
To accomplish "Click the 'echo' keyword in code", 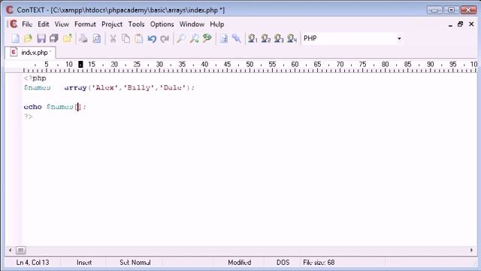I will coord(32,107).
